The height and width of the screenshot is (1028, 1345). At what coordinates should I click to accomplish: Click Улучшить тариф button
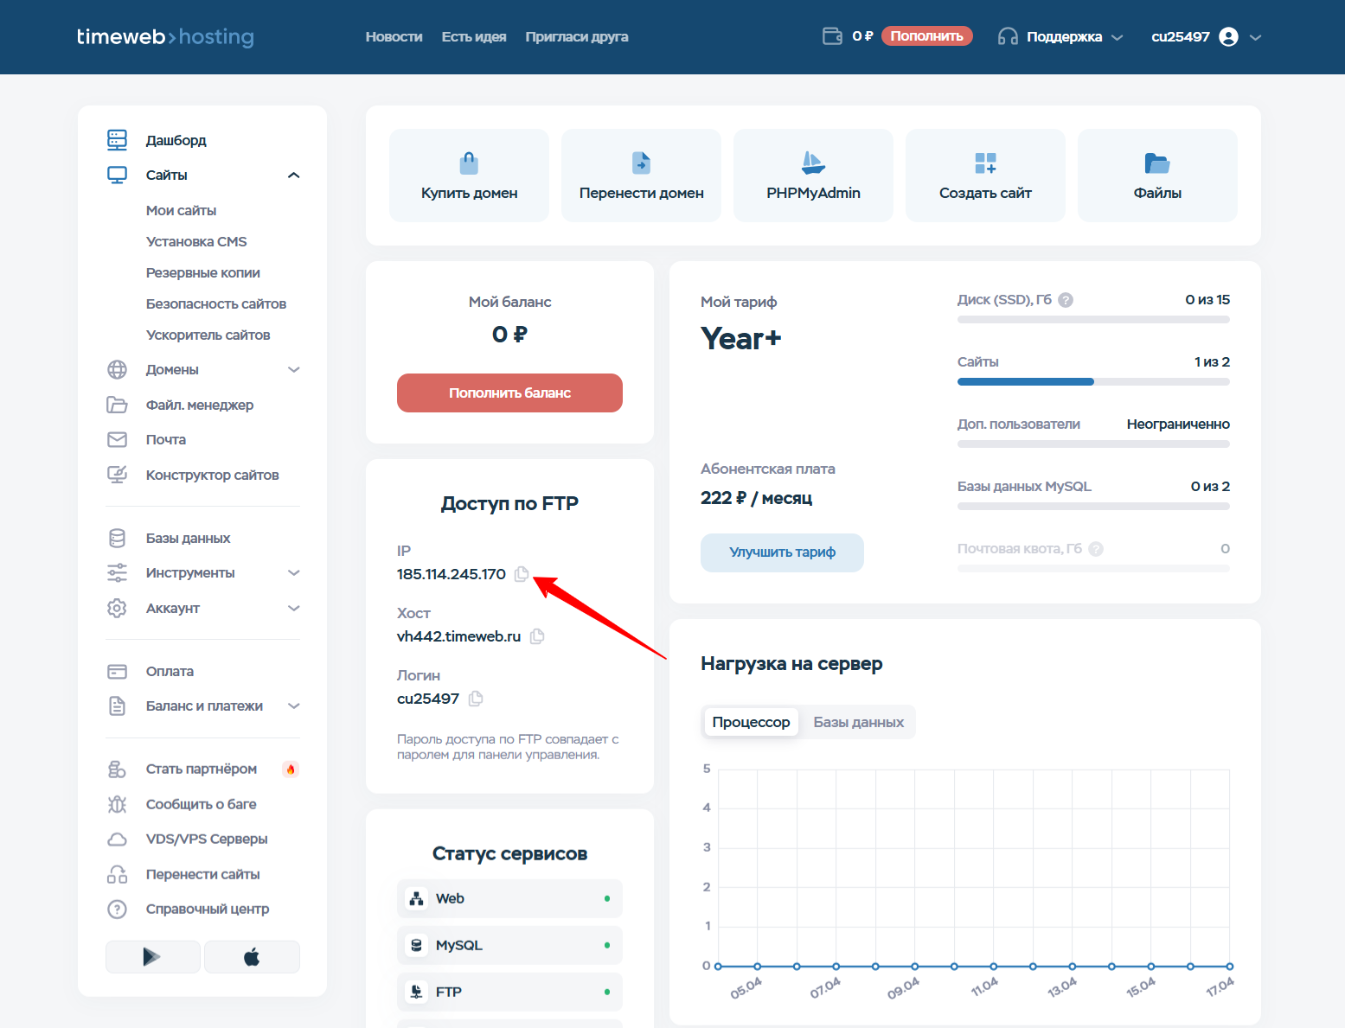pyautogui.click(x=782, y=552)
